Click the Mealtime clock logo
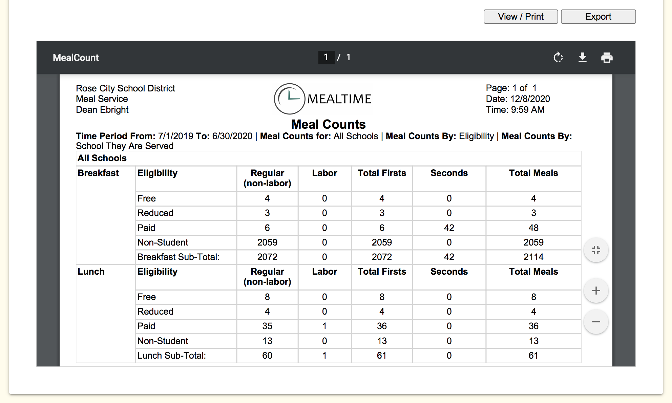672x403 pixels. [x=289, y=99]
